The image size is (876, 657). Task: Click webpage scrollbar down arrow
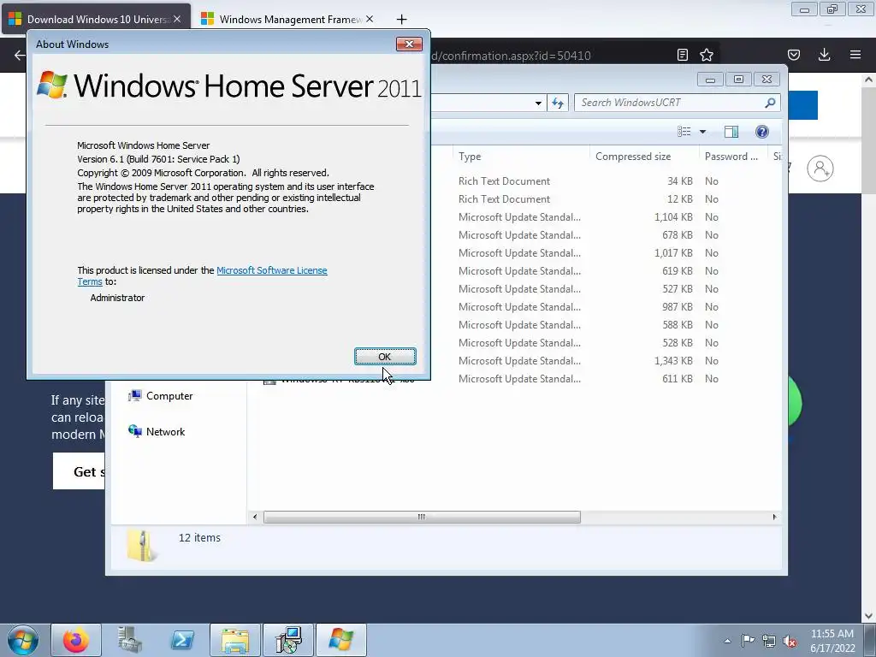pyautogui.click(x=868, y=616)
